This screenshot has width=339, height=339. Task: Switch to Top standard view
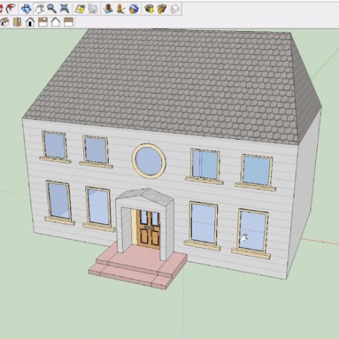(x=17, y=22)
